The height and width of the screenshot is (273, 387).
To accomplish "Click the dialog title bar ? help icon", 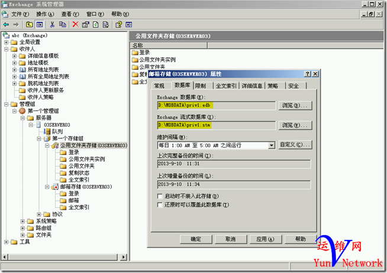I will [x=307, y=74].
